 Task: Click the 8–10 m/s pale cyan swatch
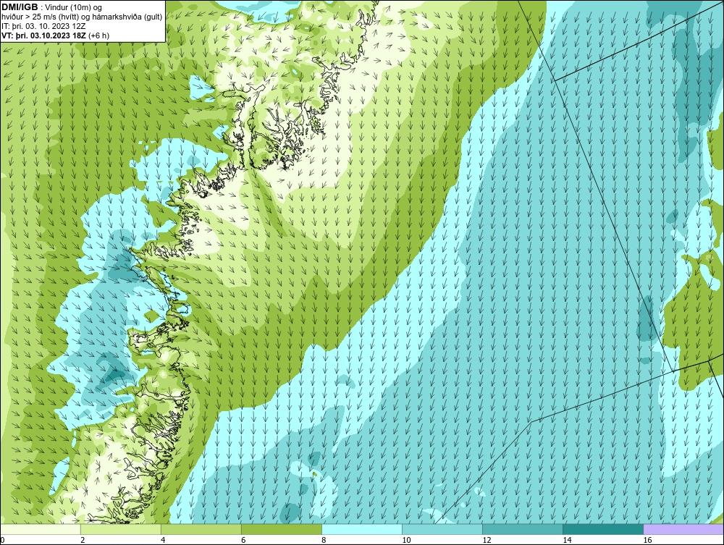(x=362, y=529)
